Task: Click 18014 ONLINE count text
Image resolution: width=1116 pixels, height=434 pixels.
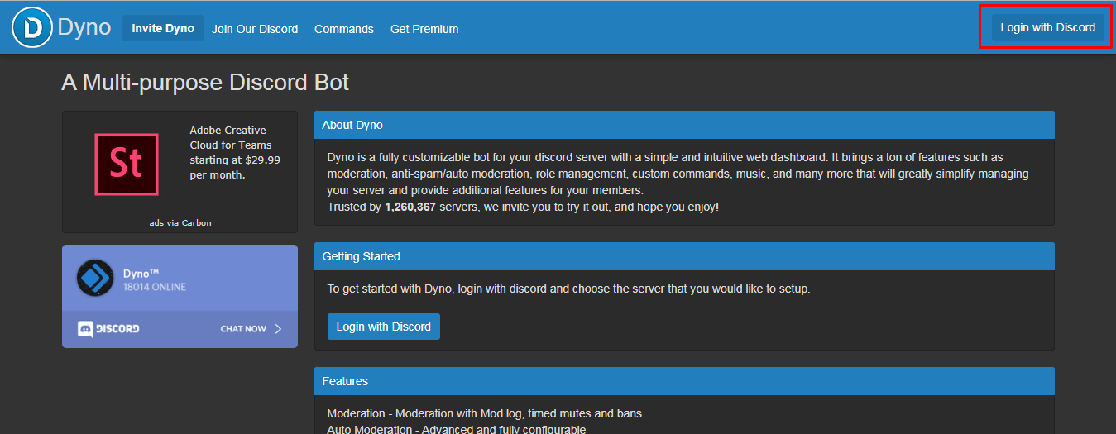Action: [x=155, y=287]
